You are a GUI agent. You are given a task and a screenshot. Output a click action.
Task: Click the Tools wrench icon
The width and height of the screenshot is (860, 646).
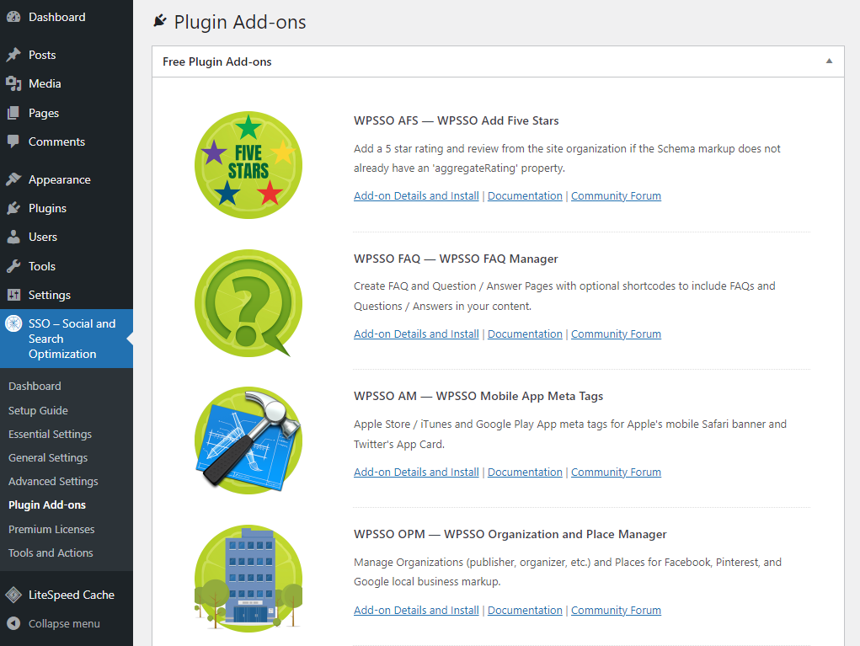[x=13, y=266]
